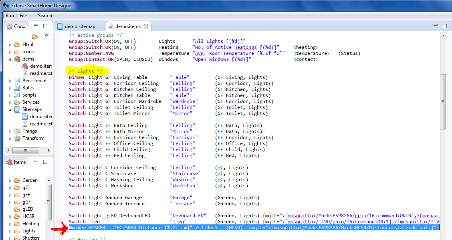Click Light_Garden_Terrace in the editor
This screenshot has width=452, height=240.
[117, 204]
